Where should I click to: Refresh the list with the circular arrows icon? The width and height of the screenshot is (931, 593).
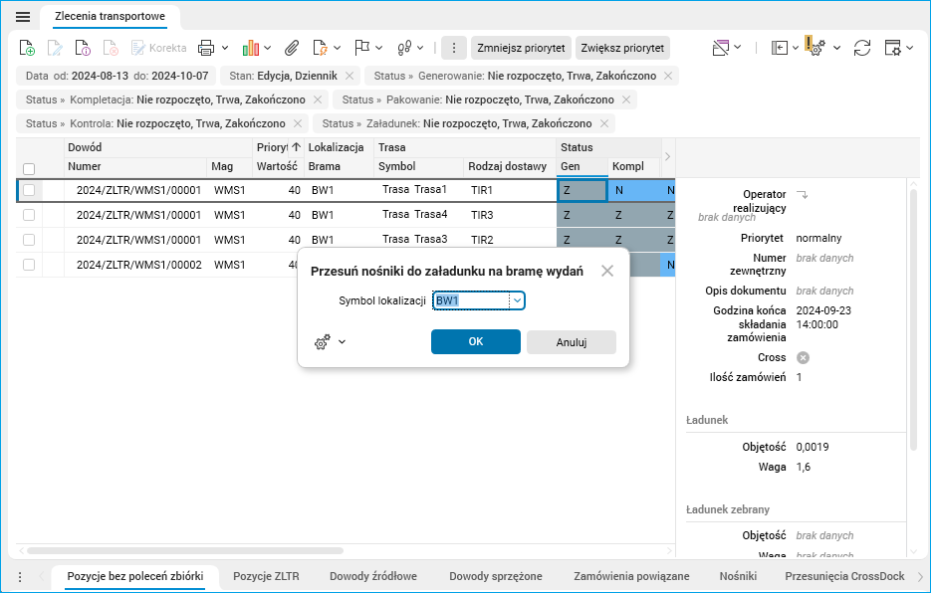click(862, 48)
